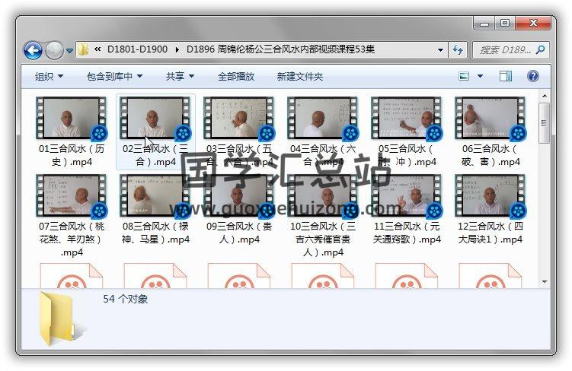This screenshot has height=371, width=572.
Task: Click player badge on 01三合风水 thumbnail
Action: tap(99, 134)
